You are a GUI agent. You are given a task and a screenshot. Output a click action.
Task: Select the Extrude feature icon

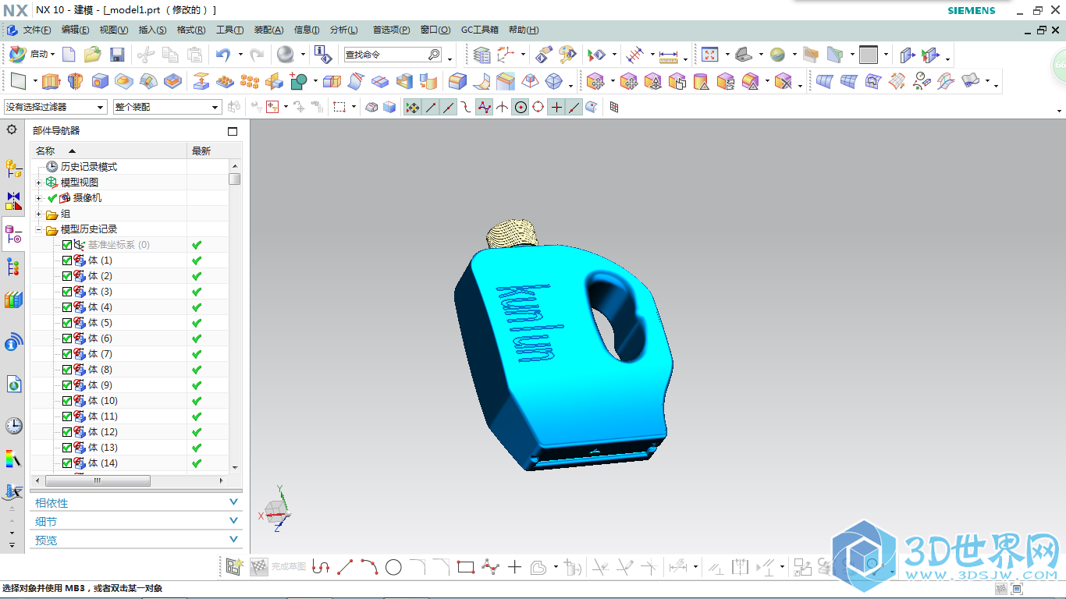51,81
